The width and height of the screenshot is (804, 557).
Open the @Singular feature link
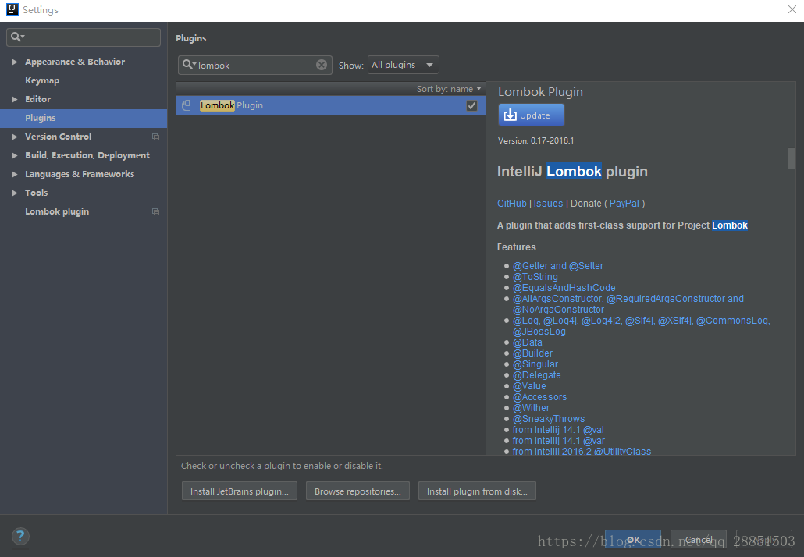(x=535, y=364)
